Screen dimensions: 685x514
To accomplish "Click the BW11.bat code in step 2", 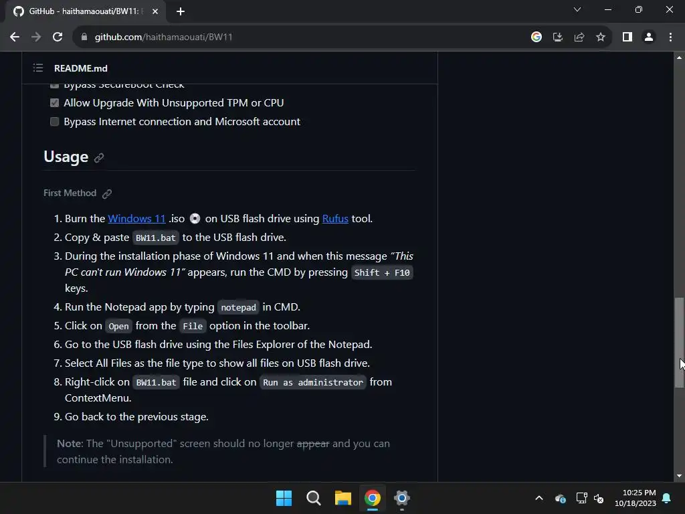I will (155, 238).
